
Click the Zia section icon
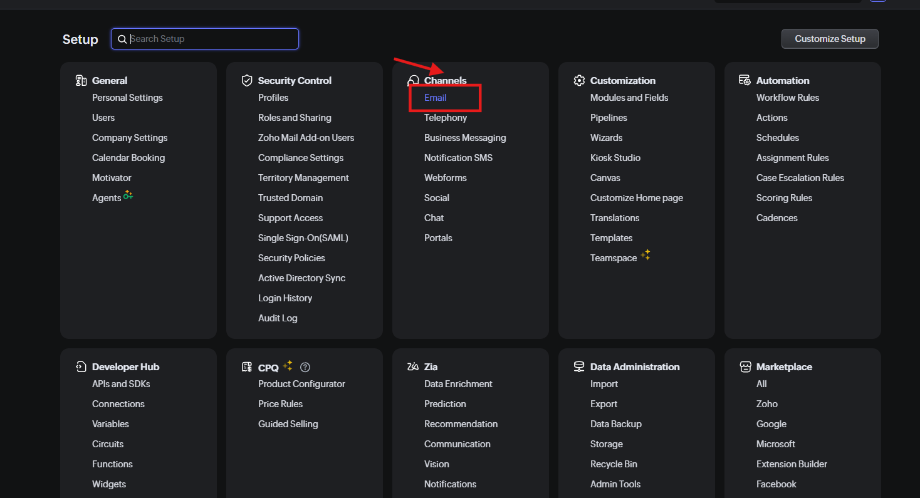tap(413, 366)
